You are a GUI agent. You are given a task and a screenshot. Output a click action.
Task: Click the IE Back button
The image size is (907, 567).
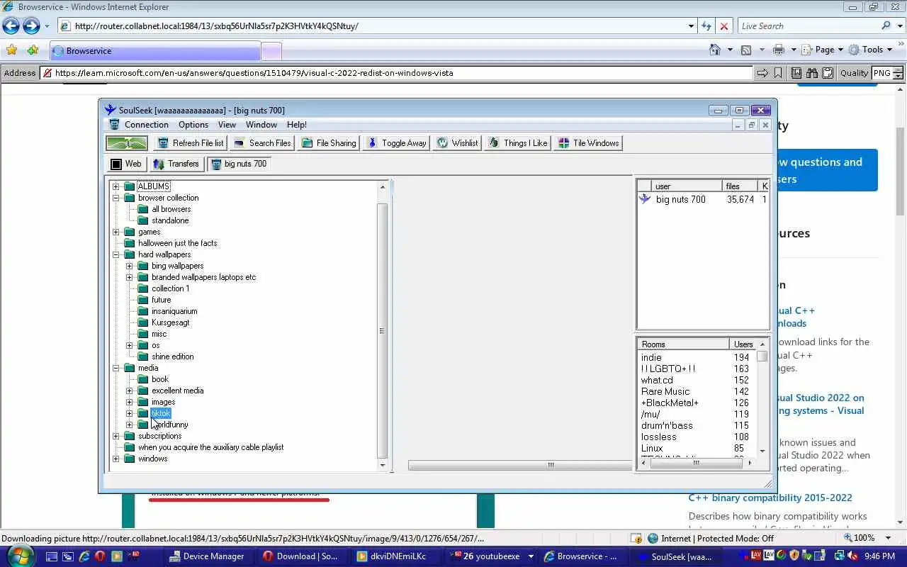[x=11, y=26]
